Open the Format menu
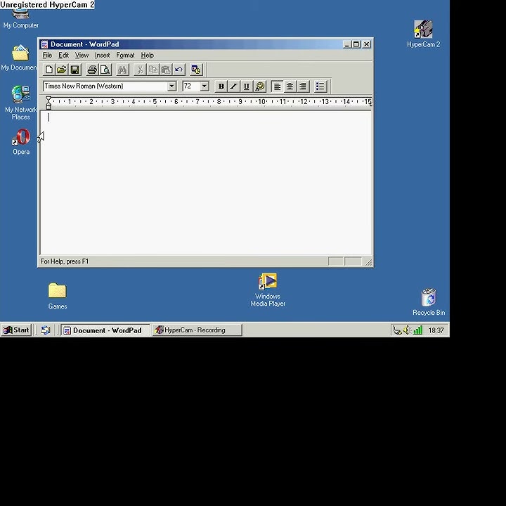Image resolution: width=506 pixels, height=506 pixels. tap(125, 56)
